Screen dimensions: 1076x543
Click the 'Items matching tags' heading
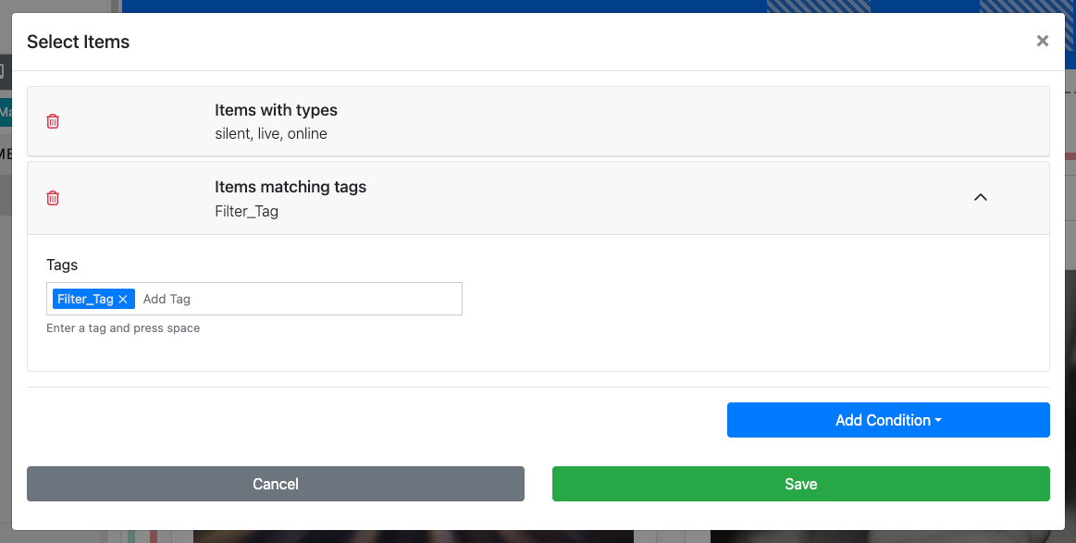point(291,187)
